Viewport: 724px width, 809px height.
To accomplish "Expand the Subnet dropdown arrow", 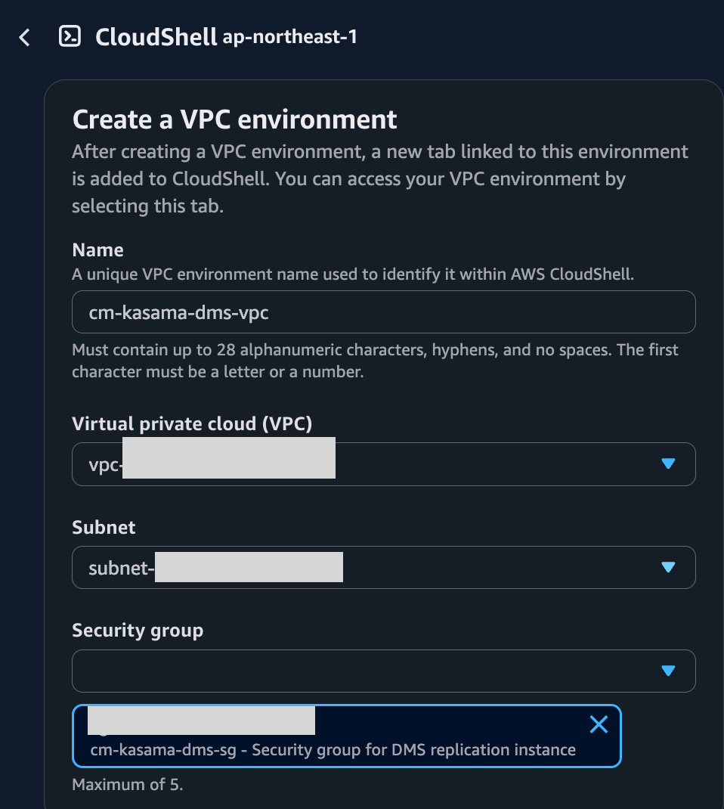I will pos(668,567).
